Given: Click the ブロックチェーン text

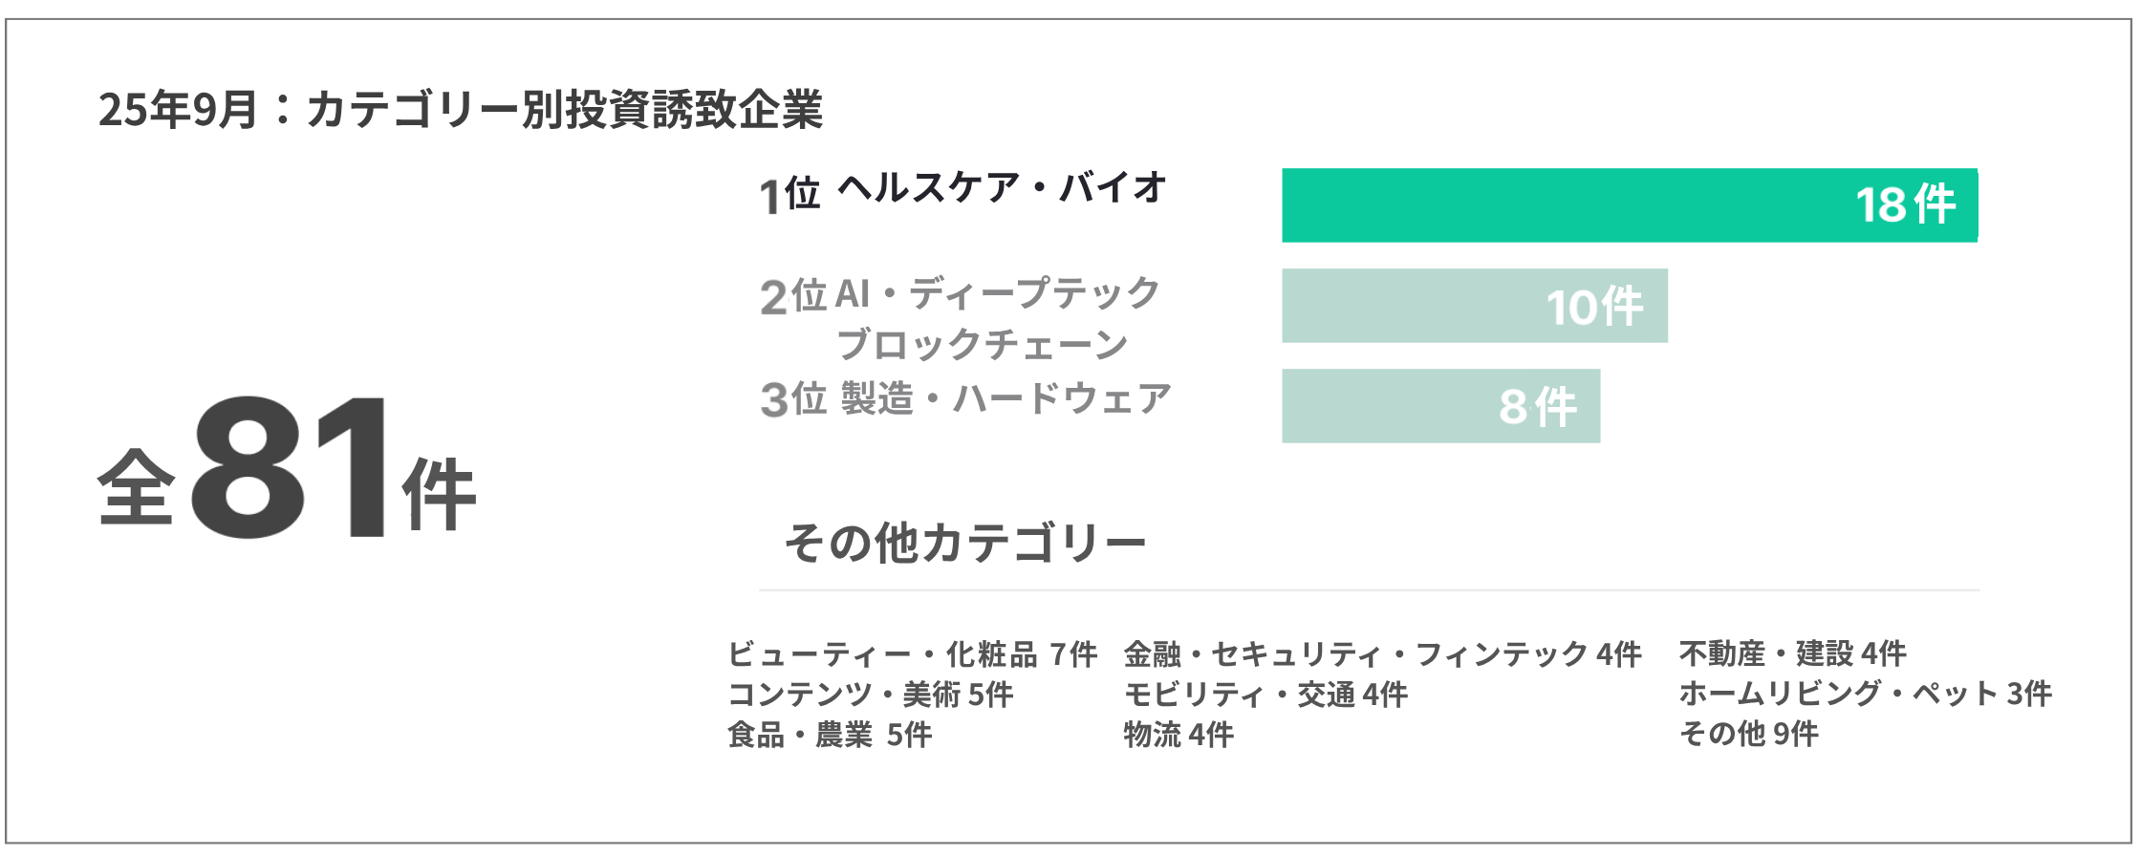Looking at the screenshot, I should click(x=982, y=345).
